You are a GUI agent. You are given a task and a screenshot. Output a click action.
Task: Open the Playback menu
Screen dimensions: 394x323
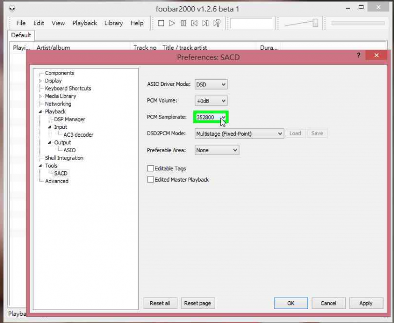coord(85,23)
